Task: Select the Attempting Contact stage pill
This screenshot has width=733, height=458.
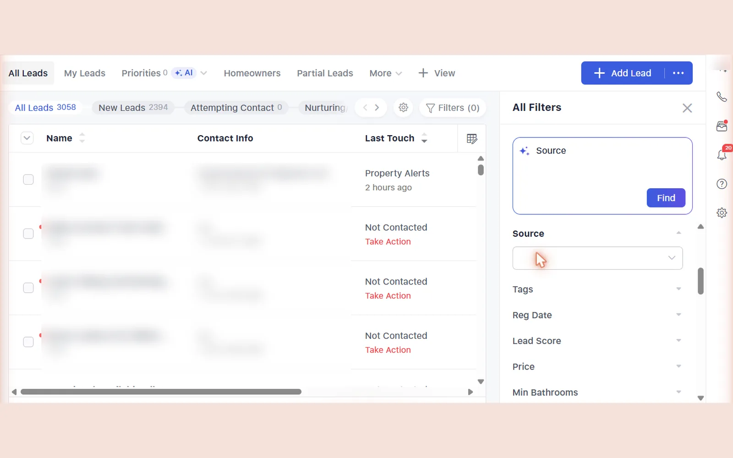Action: [x=236, y=108]
